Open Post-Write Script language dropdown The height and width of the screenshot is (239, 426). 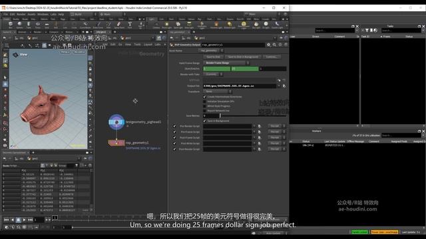pyautogui.click(x=277, y=143)
